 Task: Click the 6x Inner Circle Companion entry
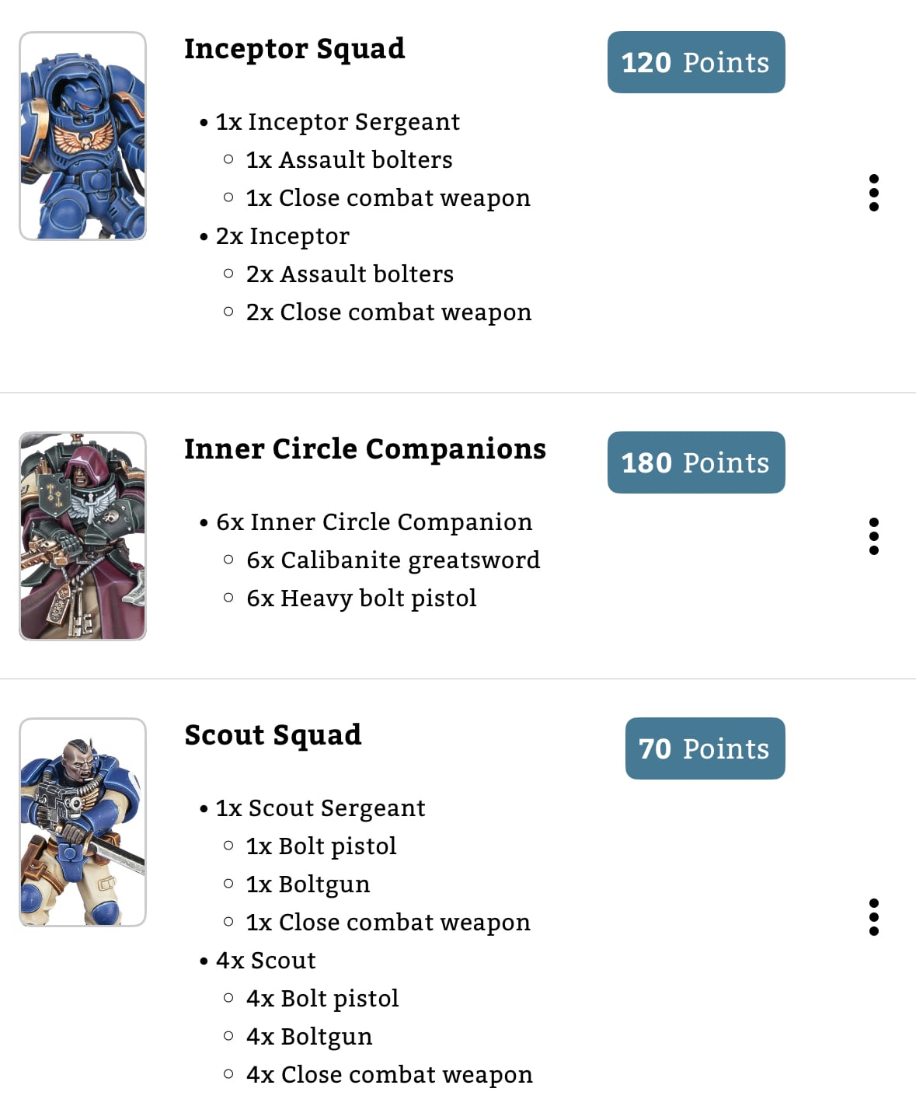[x=374, y=522]
